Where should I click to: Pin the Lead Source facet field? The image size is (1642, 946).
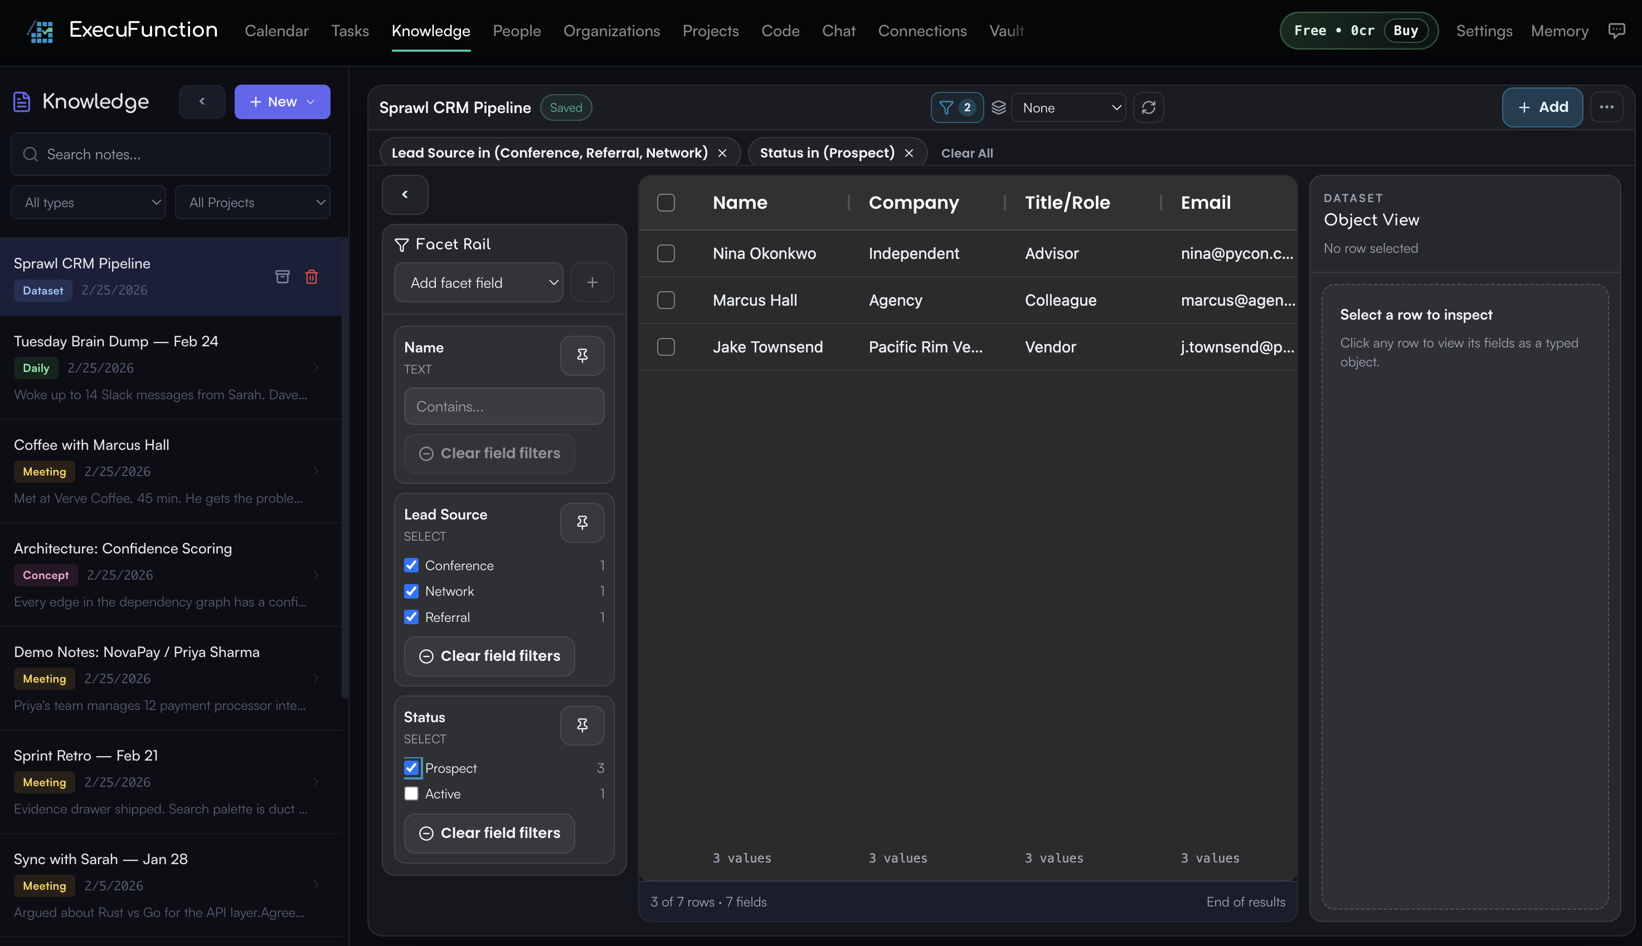582,522
